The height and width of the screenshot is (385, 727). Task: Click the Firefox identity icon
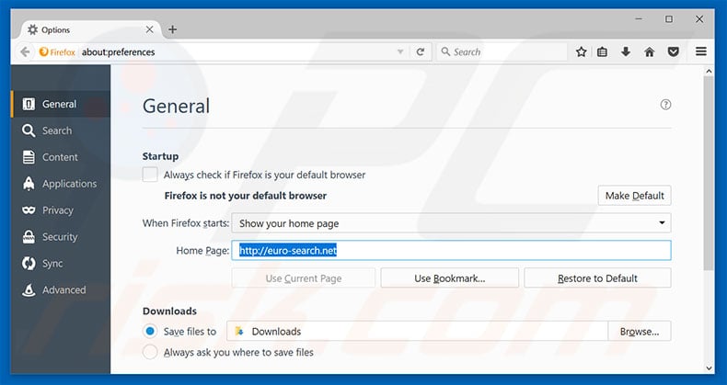[x=57, y=51]
